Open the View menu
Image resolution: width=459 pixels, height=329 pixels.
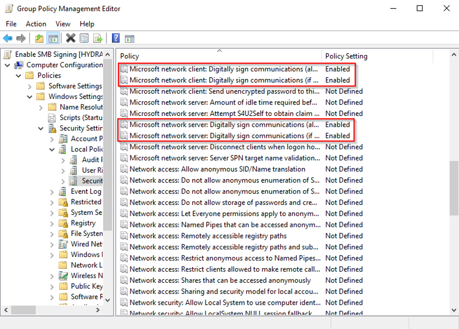[x=63, y=24]
